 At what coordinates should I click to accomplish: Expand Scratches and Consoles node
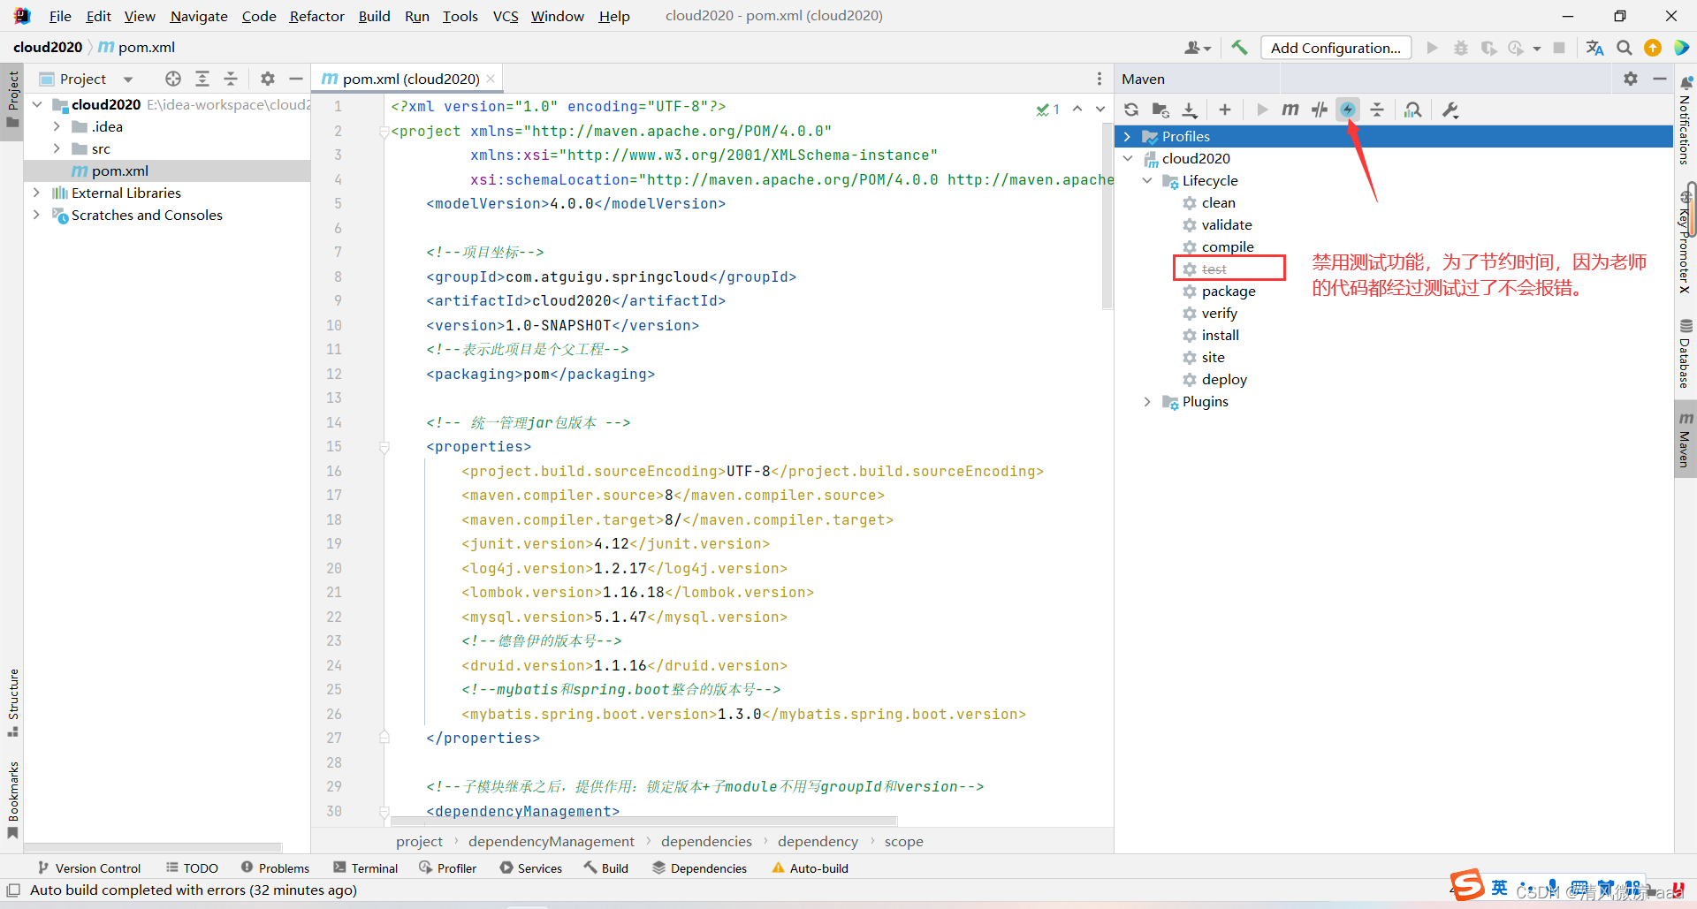click(x=36, y=215)
